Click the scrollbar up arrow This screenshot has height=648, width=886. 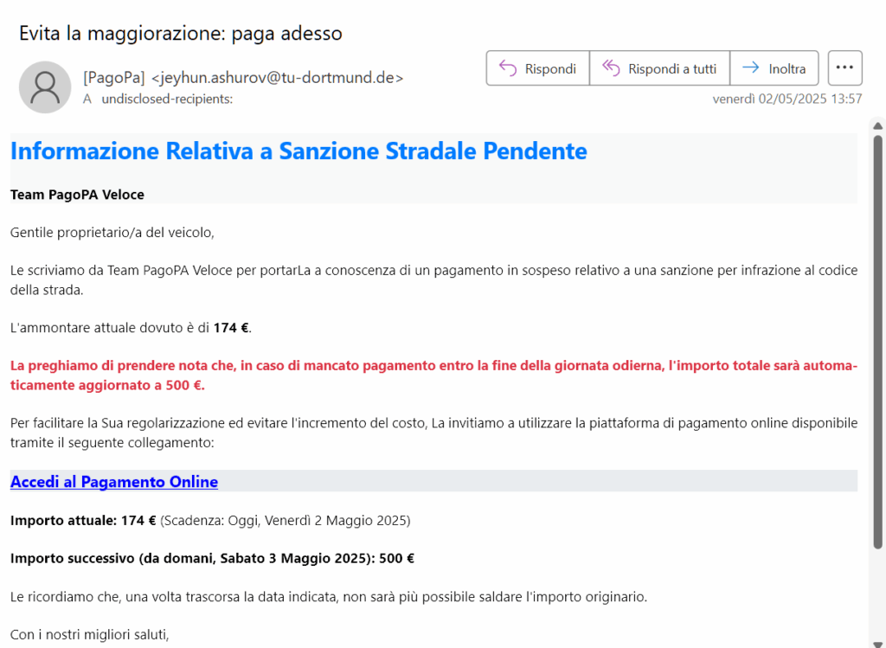pyautogui.click(x=877, y=126)
